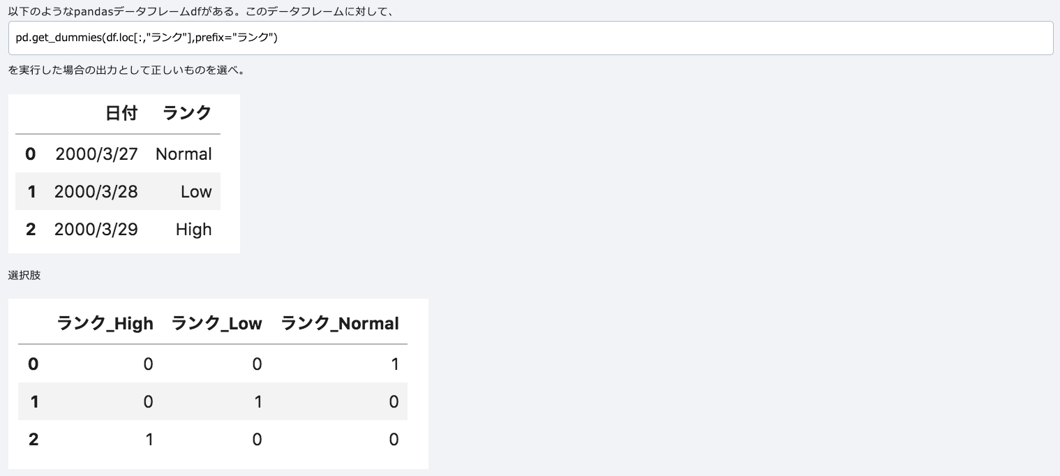Click the Low rank cell
Viewport: 1060px width, 476px height.
pos(196,192)
